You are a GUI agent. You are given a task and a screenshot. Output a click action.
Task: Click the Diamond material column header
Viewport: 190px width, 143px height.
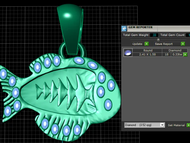(x=175, y=50)
